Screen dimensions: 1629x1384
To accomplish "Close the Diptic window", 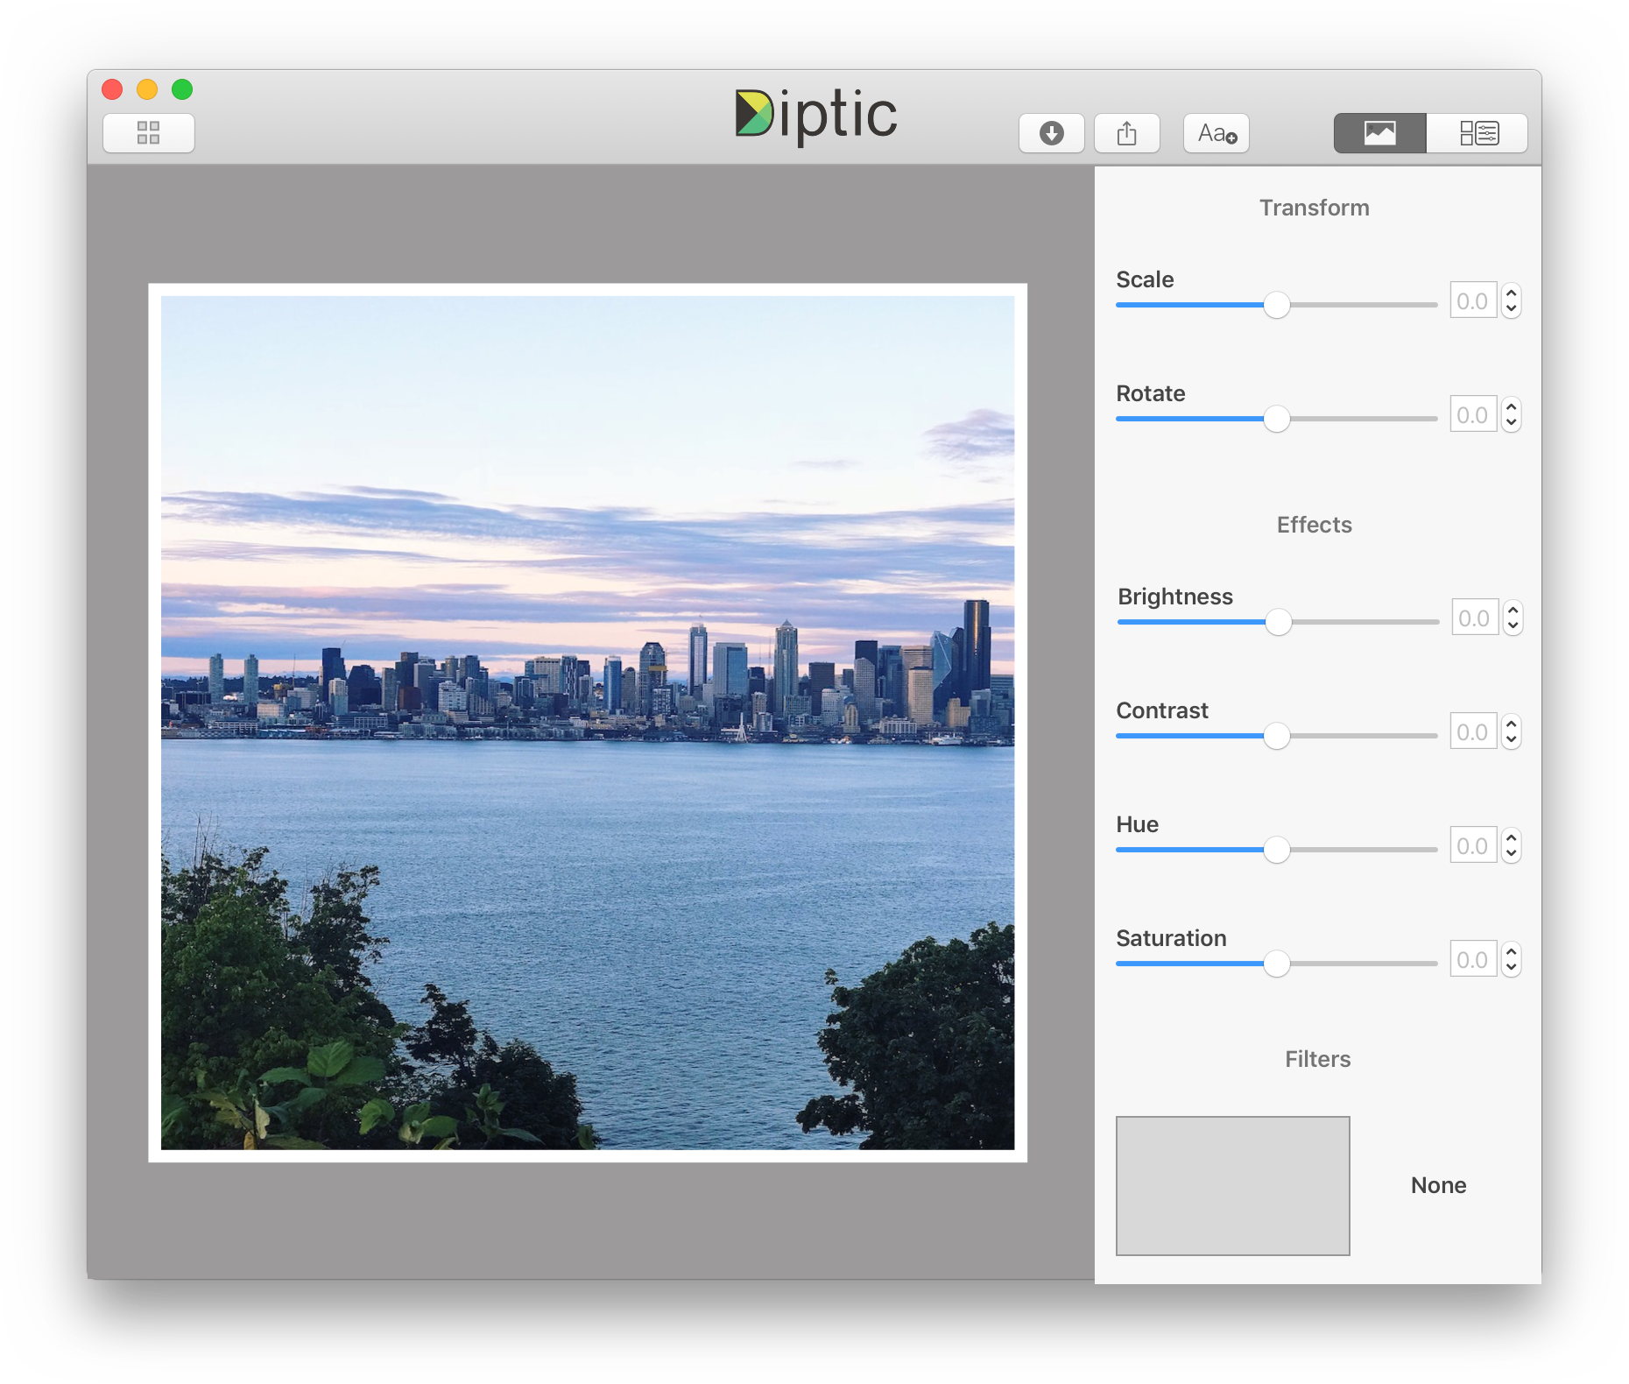I will [112, 89].
